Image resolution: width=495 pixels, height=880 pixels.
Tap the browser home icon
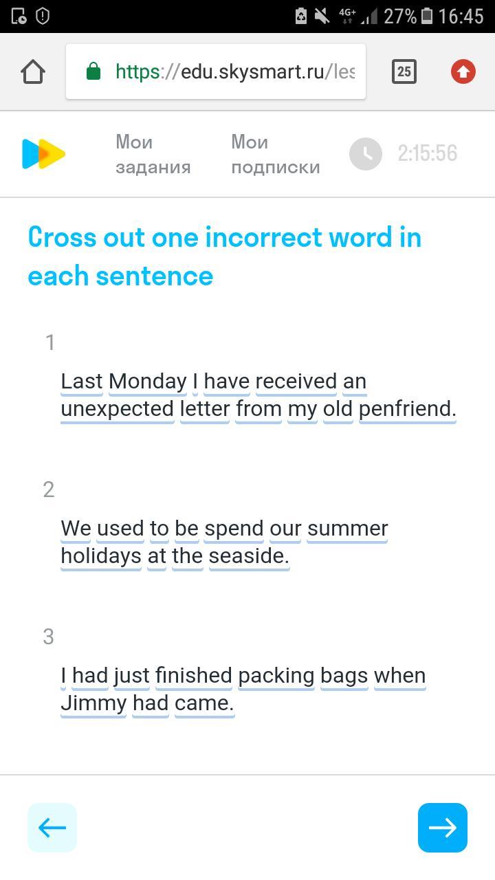[x=33, y=71]
